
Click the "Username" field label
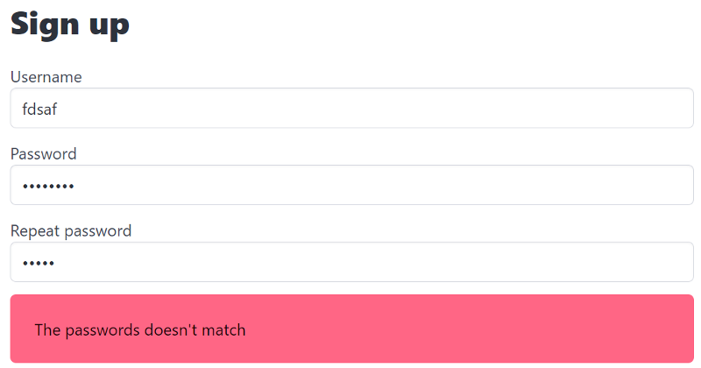coord(46,77)
